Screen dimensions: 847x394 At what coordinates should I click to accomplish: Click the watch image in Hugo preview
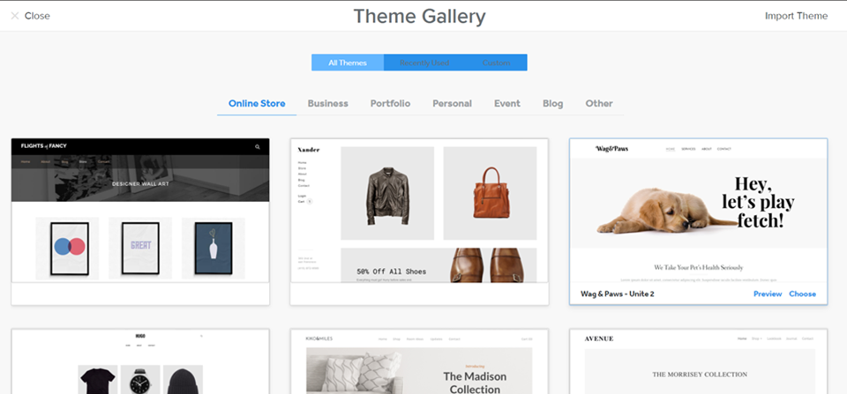coord(140,379)
